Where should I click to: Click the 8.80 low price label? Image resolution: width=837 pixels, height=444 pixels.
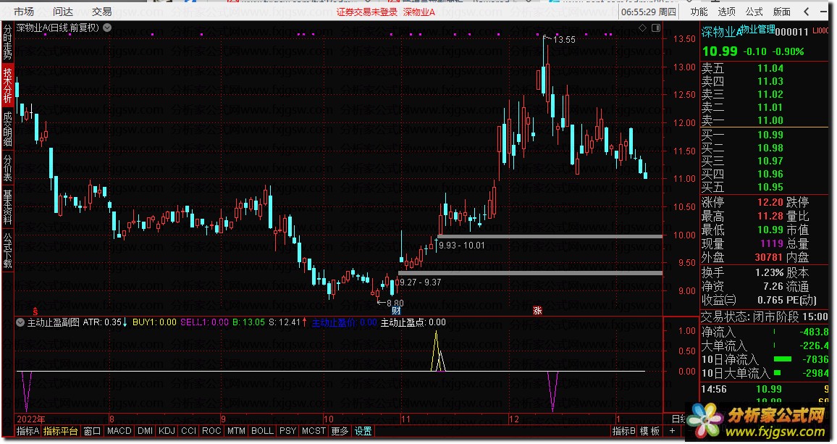(395, 303)
